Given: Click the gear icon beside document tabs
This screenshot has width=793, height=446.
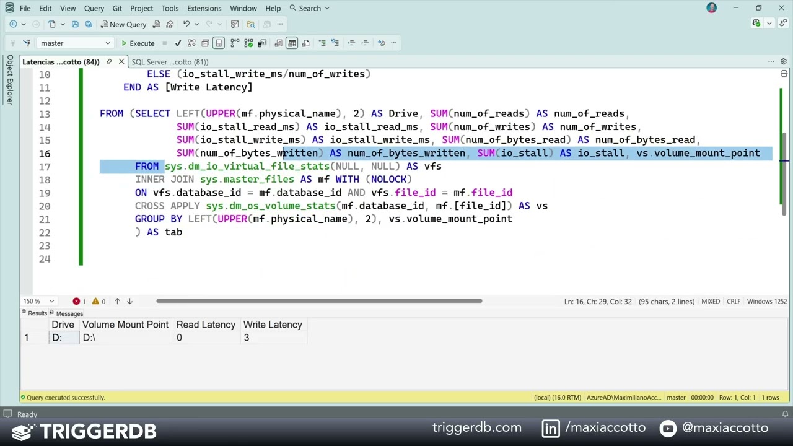Looking at the screenshot, I should click(x=783, y=61).
